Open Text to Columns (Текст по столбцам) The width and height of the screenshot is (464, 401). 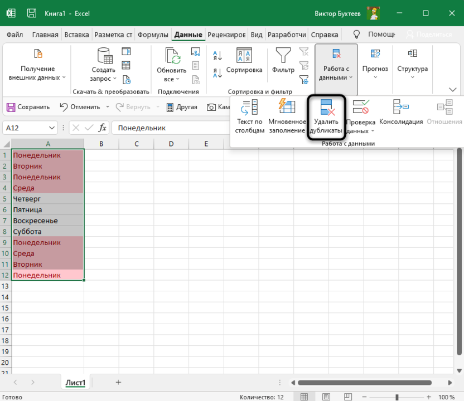tap(249, 117)
